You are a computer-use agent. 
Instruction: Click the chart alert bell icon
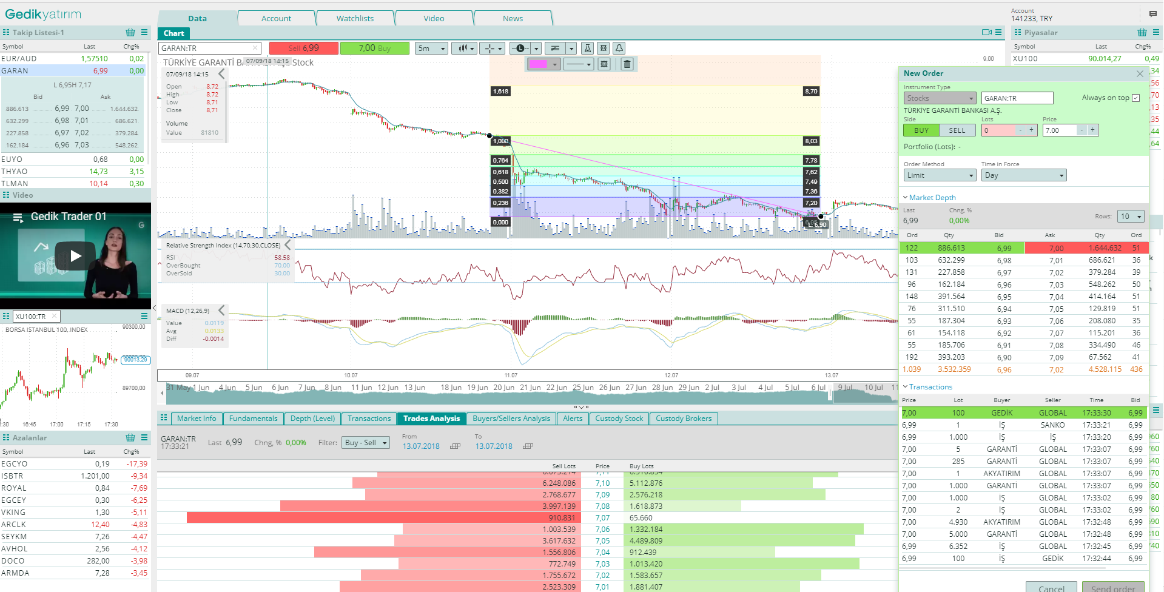[619, 49]
